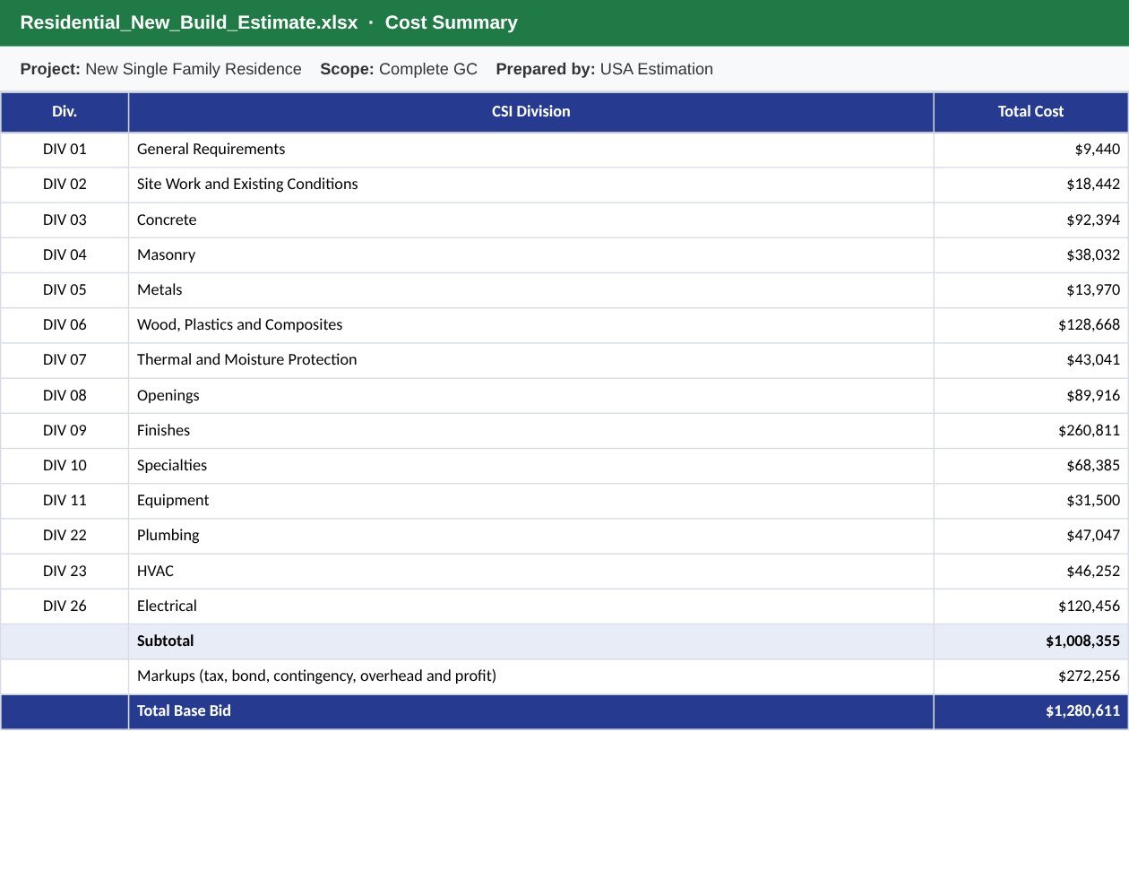Select the $272,256 markups value
Screen dimensions: 1129x878
(1030, 676)
